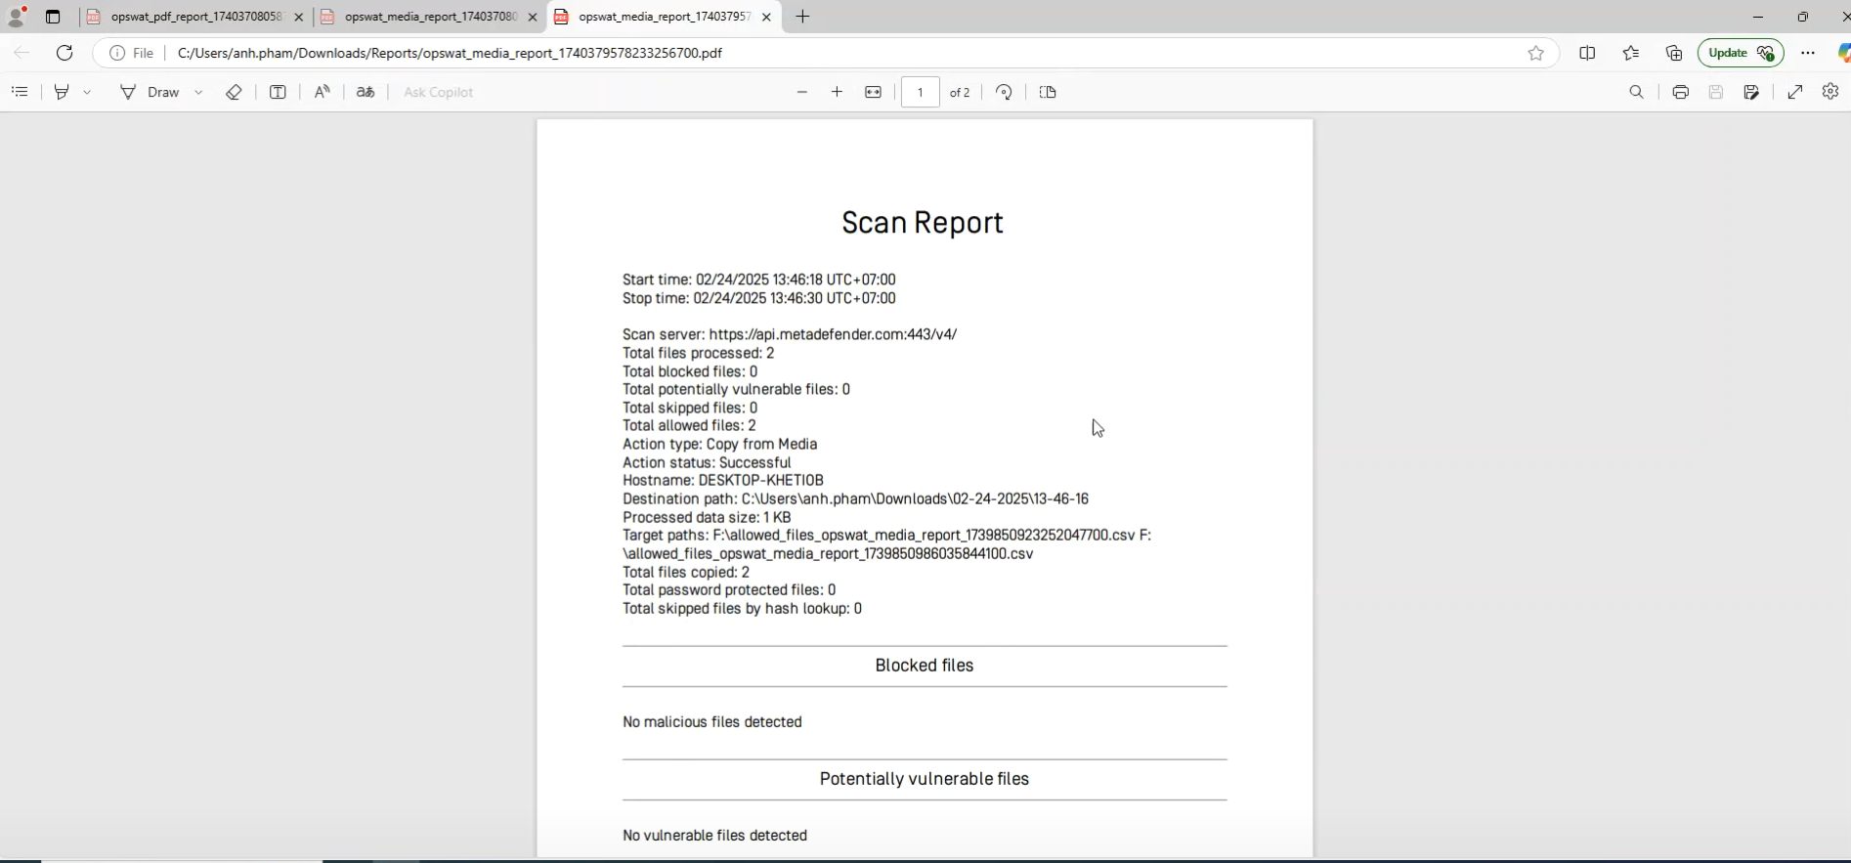
Task: Click the page number input field
Action: click(920, 92)
